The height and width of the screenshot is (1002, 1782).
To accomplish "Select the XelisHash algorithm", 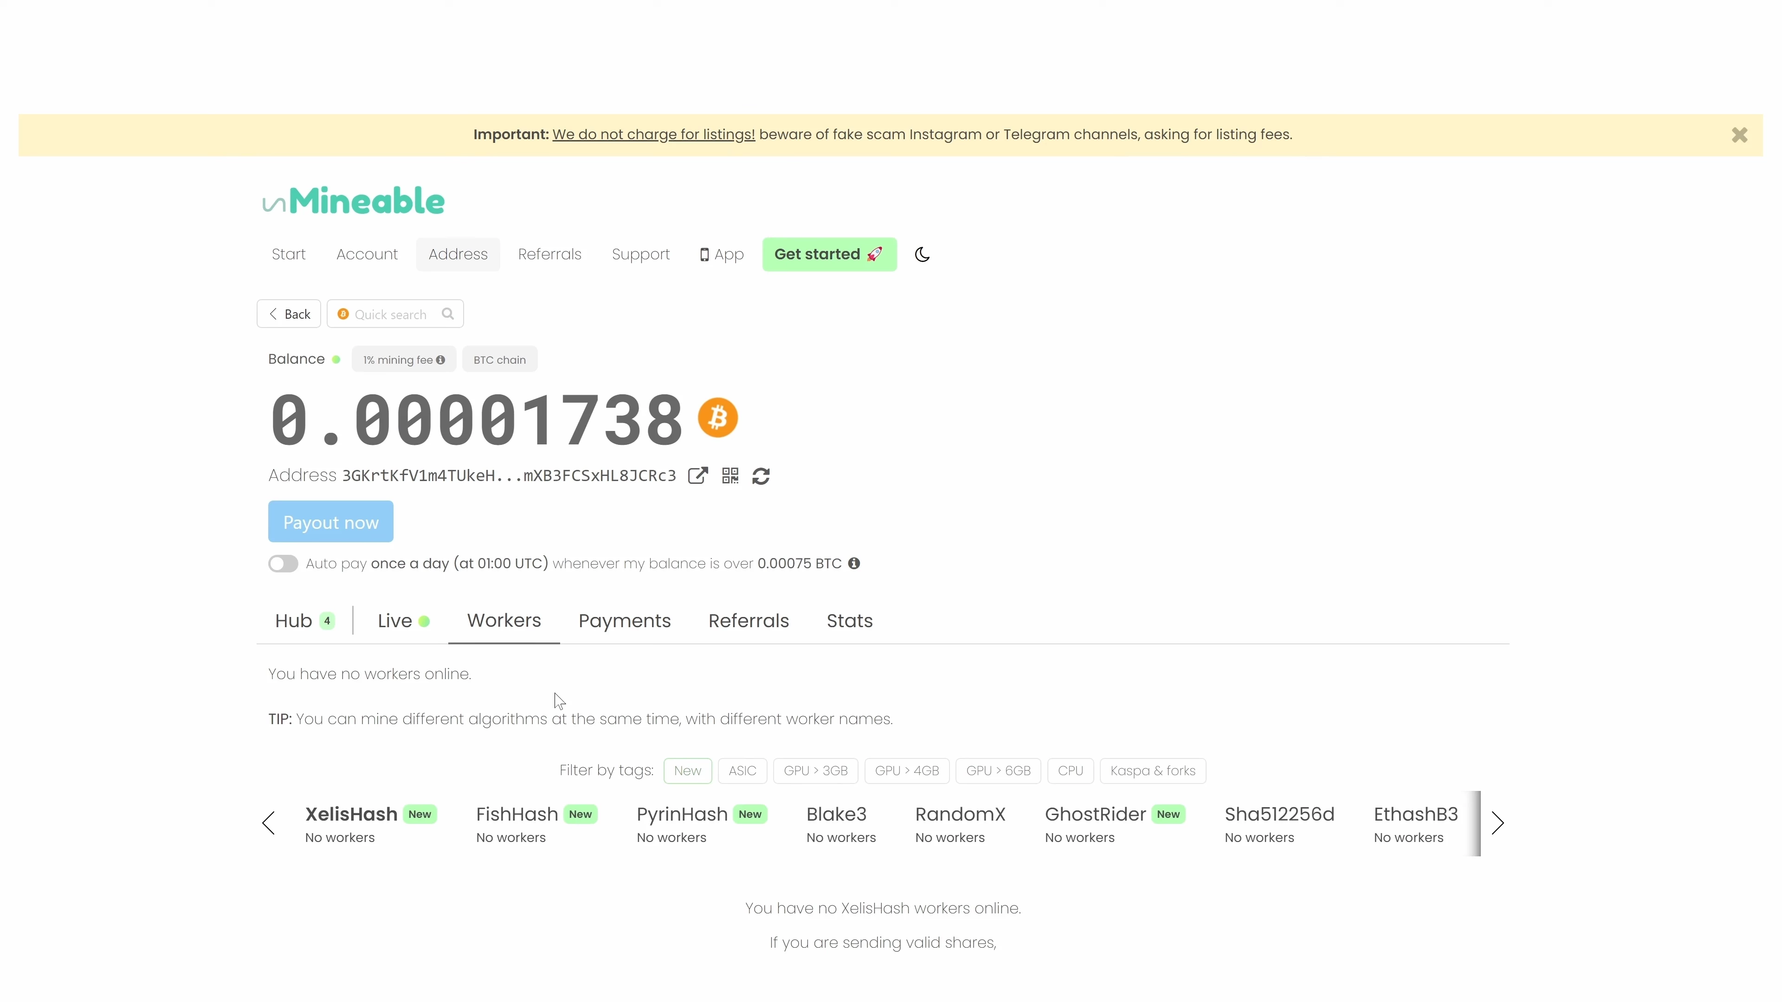I will point(371,824).
